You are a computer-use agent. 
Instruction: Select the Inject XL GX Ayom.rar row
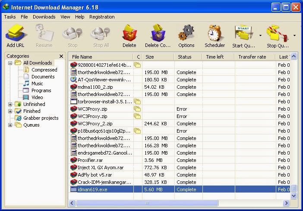pos(180,168)
